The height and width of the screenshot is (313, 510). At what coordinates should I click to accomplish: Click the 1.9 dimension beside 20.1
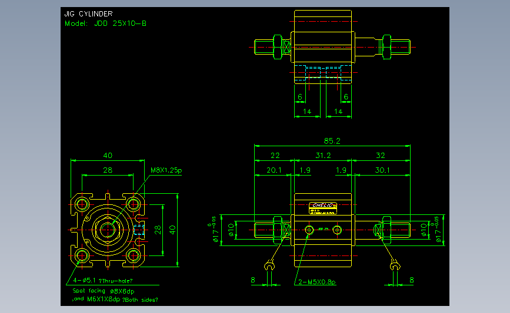[305, 170]
